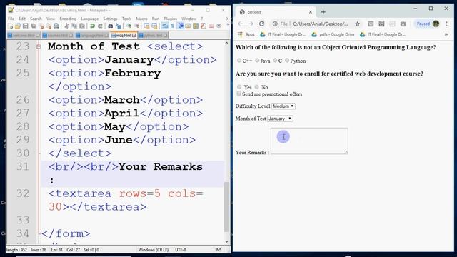Click the Zoom In icon in Notepad++ toolbar
457x257 pixels.
pos(129,26)
